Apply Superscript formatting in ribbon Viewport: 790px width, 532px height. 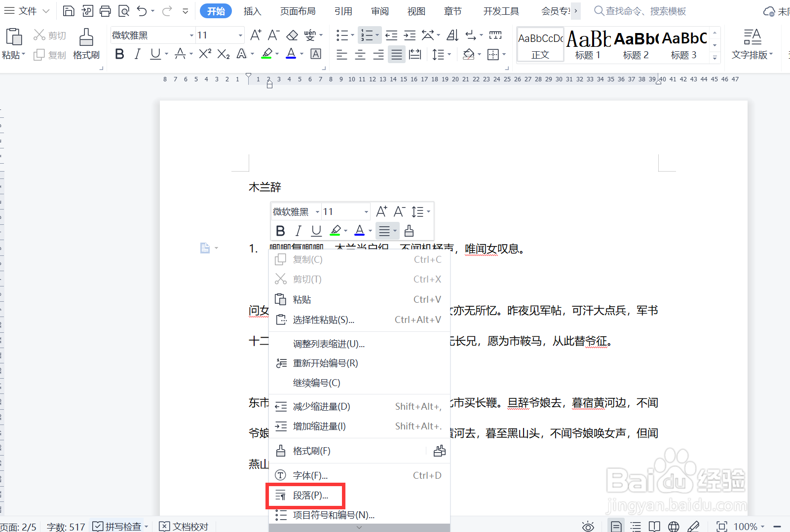coord(205,54)
